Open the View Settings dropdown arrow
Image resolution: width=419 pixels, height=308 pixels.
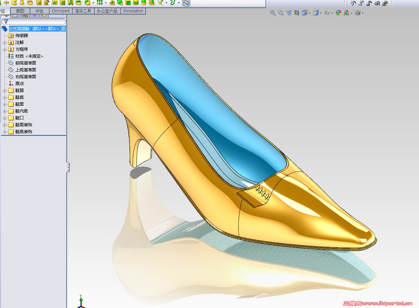363,13
